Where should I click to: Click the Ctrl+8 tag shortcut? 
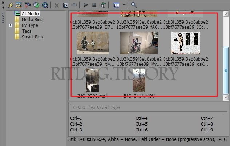tap(207, 124)
